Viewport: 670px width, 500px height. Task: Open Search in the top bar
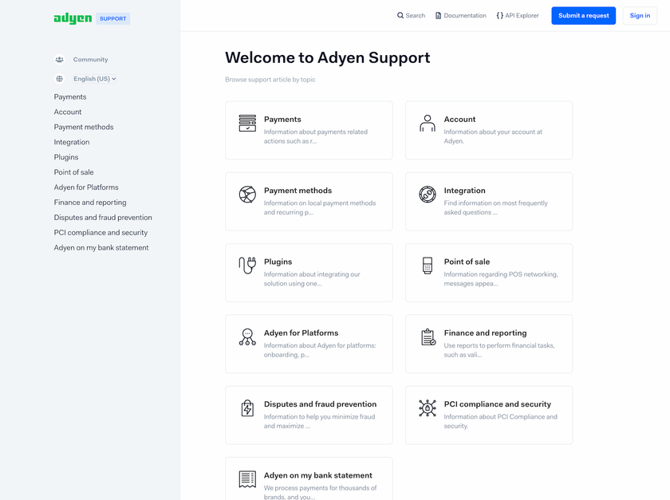point(411,16)
